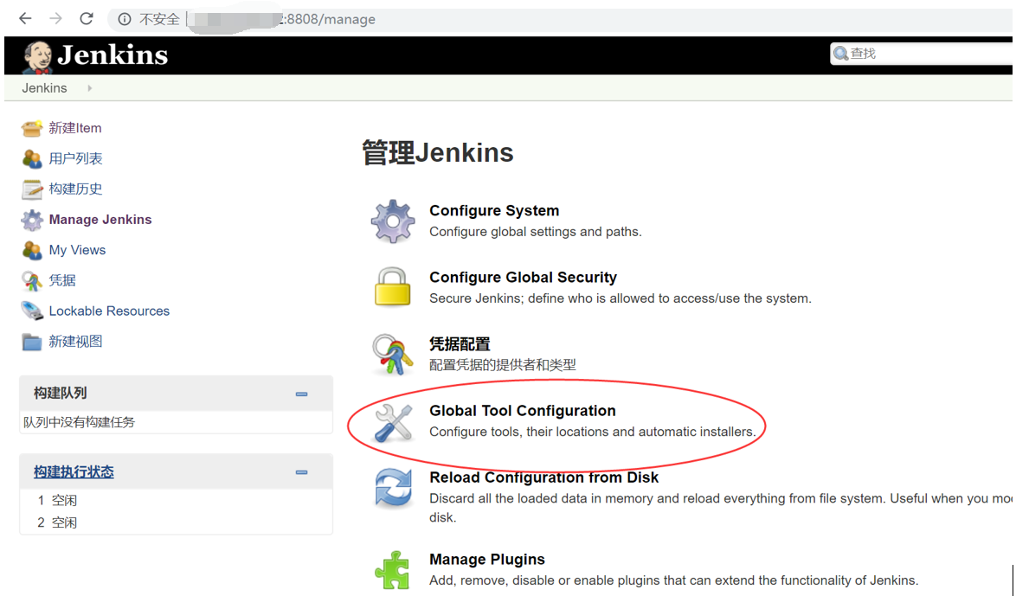1016x596 pixels.
Task: Click the Configure System gear icon
Action: coord(393,221)
